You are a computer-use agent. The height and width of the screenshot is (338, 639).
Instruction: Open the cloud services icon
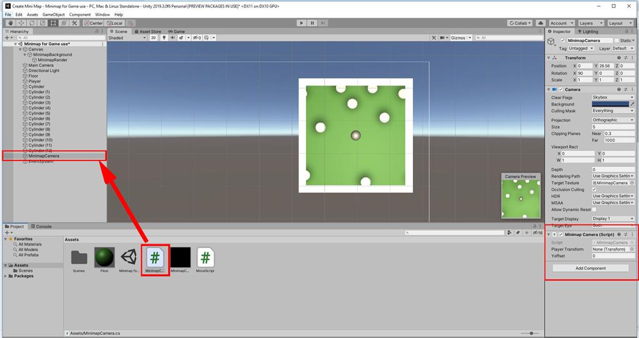tap(541, 23)
